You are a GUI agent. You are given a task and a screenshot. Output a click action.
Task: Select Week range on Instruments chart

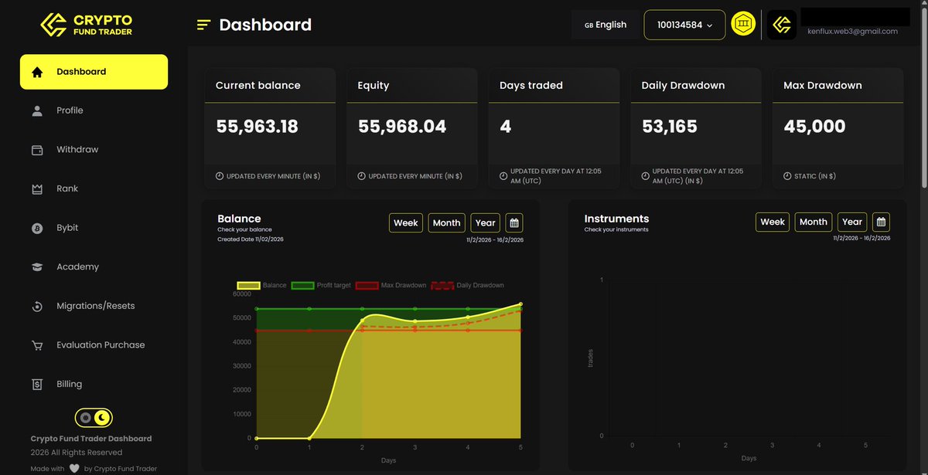(x=773, y=222)
